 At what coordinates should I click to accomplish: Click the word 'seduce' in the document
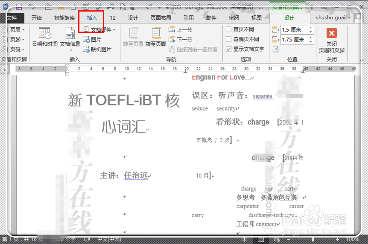pyautogui.click(x=200, y=108)
